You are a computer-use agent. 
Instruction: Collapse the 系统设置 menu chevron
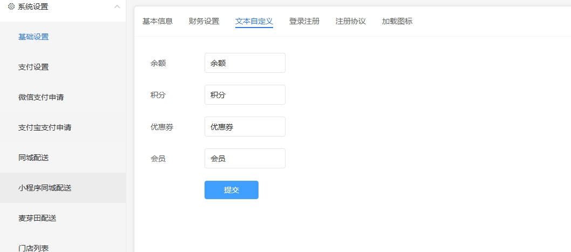coord(117,6)
